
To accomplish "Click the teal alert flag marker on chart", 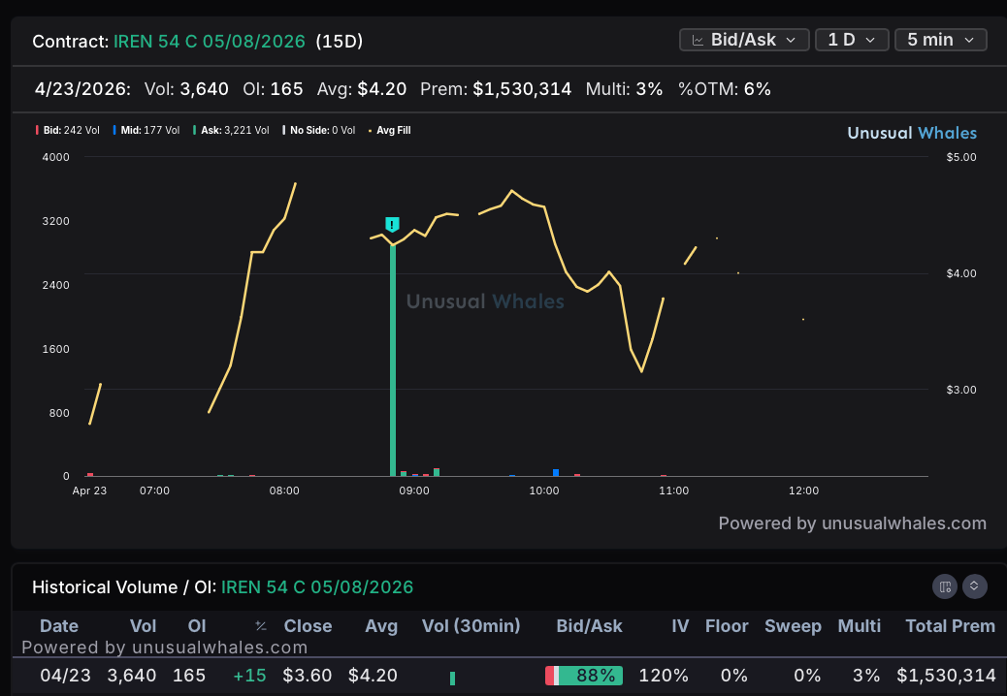I will 392,225.
